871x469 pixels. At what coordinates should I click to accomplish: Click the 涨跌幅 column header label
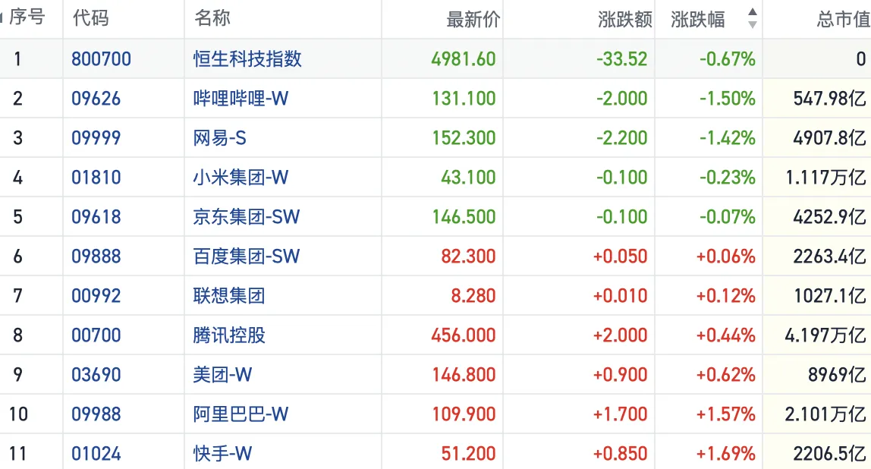click(x=698, y=20)
